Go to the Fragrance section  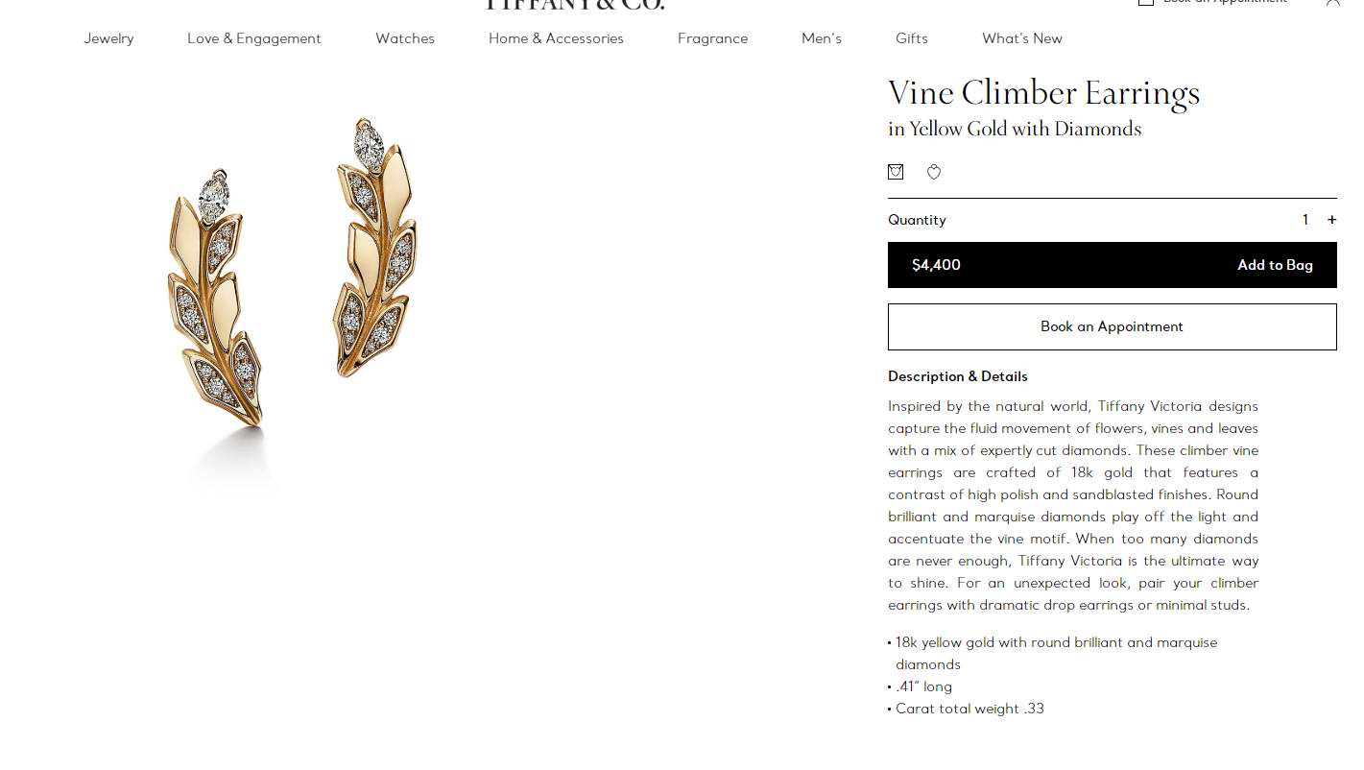[712, 38]
